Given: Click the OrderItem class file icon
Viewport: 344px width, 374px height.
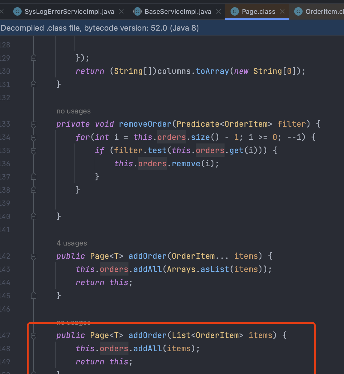Looking at the screenshot, I should (x=298, y=12).
